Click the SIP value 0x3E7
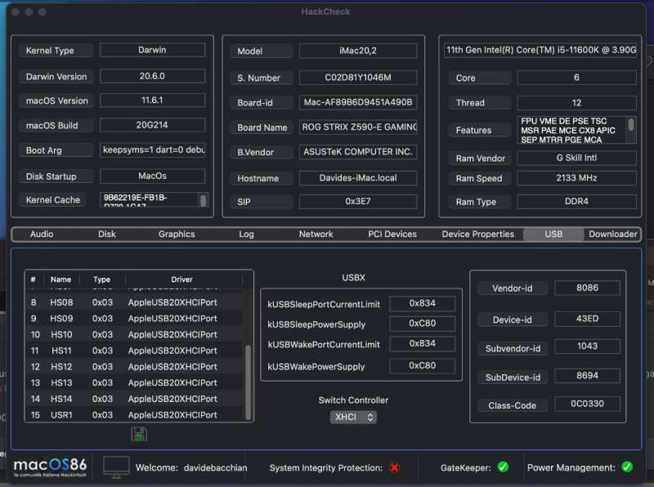Image resolution: width=654 pixels, height=487 pixels. click(x=358, y=201)
